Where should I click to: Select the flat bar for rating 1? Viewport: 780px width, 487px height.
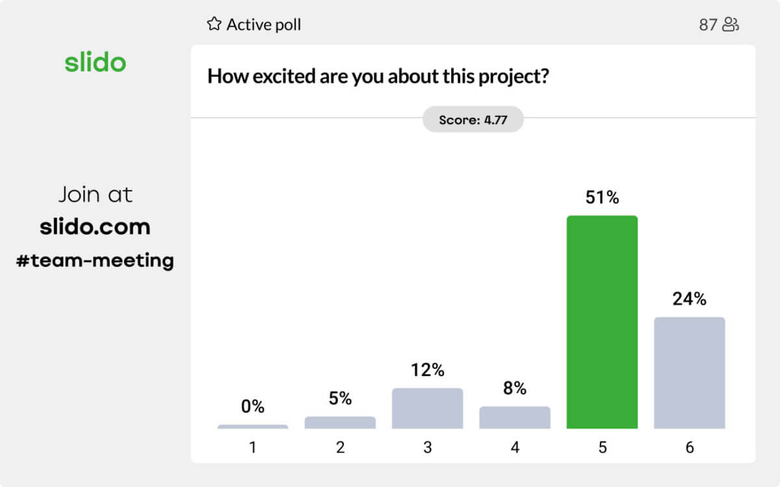[253, 427]
